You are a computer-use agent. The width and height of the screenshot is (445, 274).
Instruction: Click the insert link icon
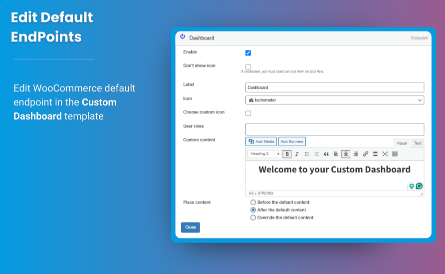[365, 154]
